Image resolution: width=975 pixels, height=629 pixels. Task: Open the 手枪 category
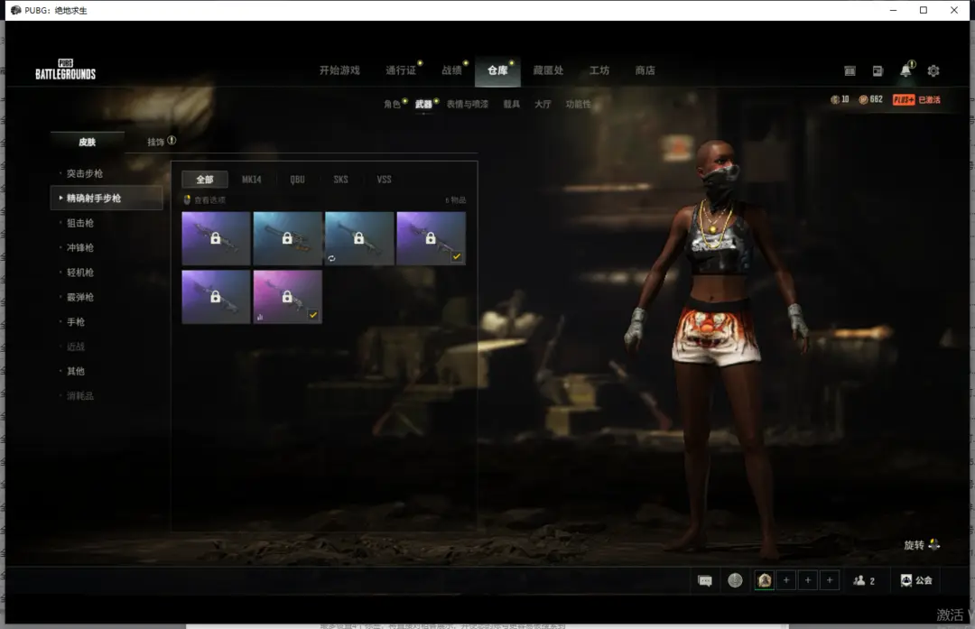click(76, 321)
